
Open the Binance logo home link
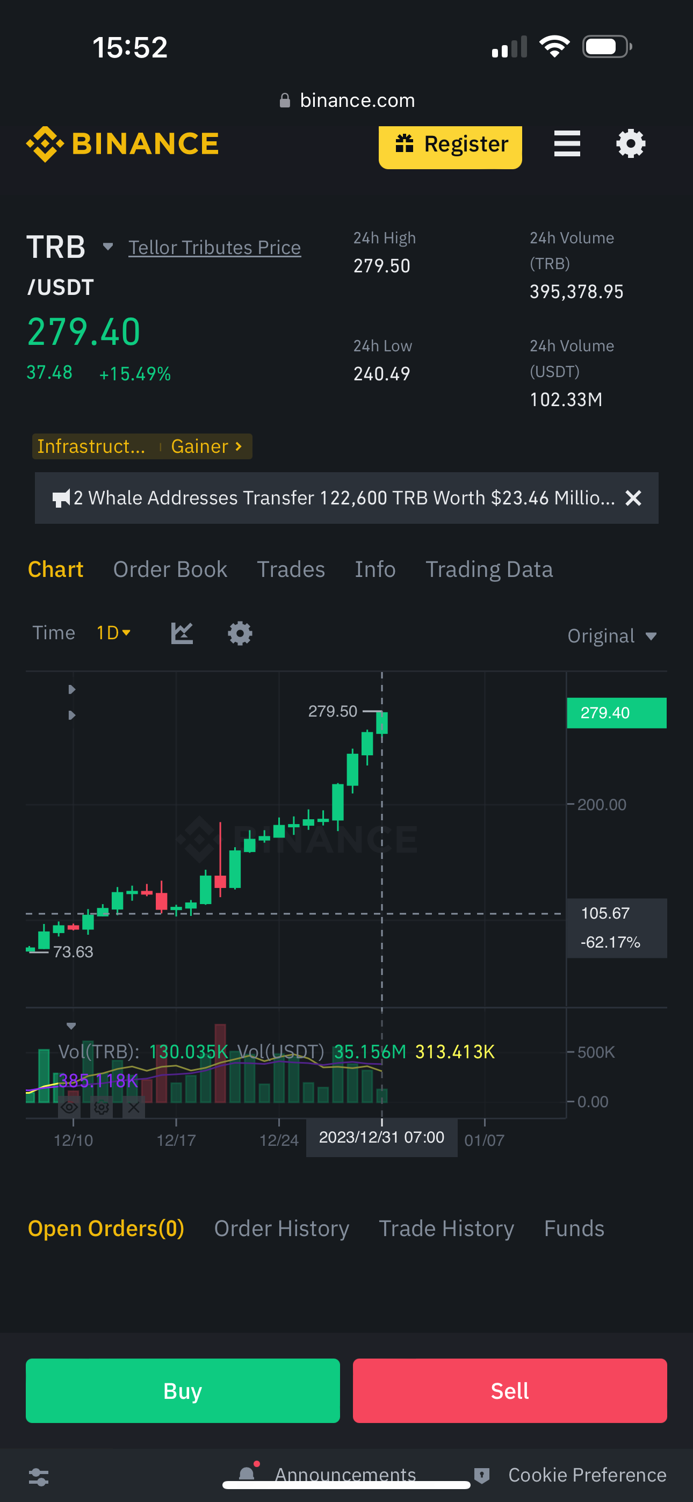(x=122, y=144)
